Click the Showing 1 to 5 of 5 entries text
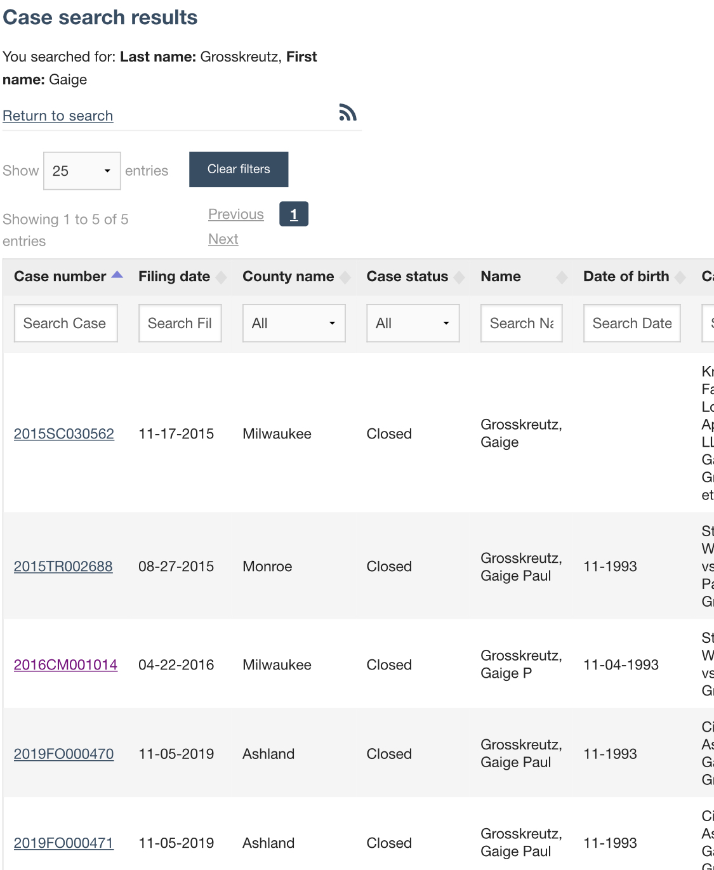The height and width of the screenshot is (870, 714). 65,230
